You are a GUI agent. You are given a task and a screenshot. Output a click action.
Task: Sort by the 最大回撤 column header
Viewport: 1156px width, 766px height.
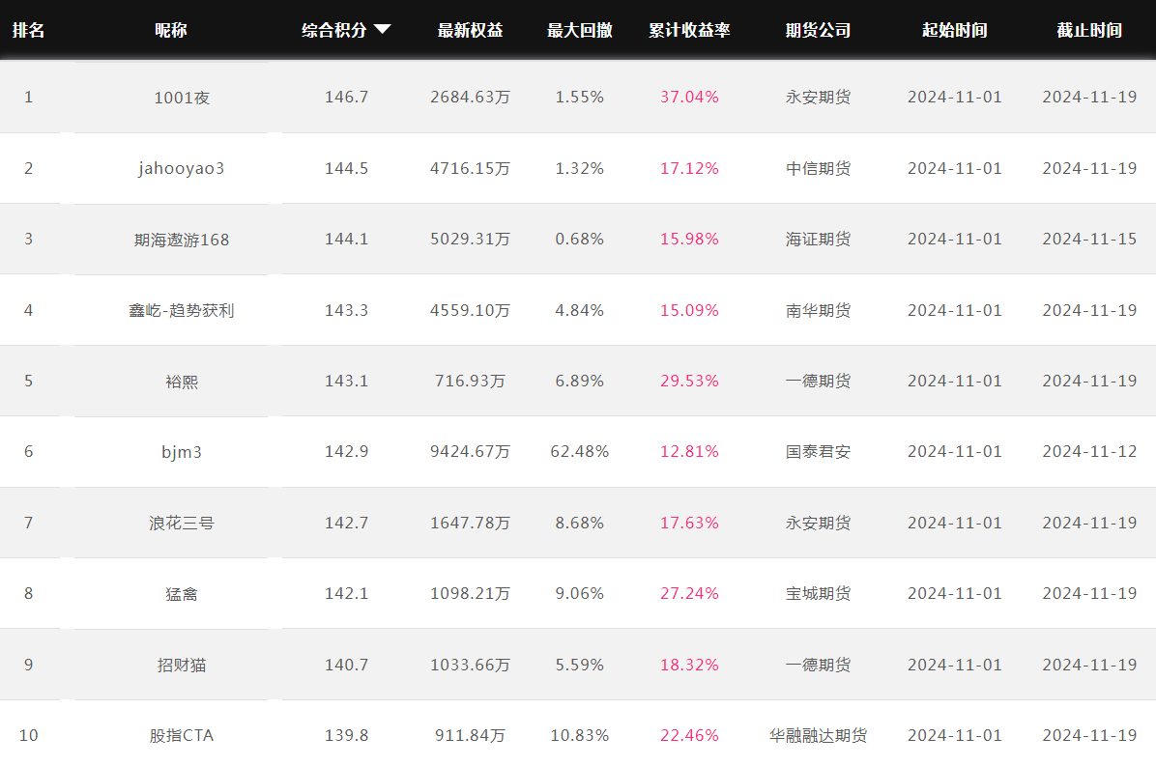[580, 30]
